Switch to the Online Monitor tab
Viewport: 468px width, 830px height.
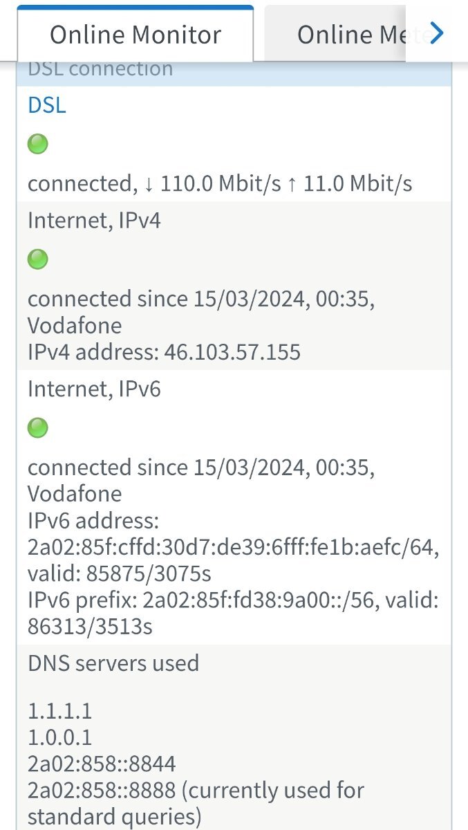coord(135,35)
